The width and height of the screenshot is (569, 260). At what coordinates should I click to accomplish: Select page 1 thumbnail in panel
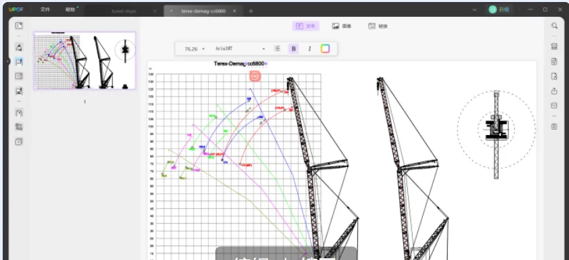click(85, 61)
